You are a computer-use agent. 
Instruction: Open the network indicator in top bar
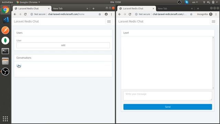[204, 2]
